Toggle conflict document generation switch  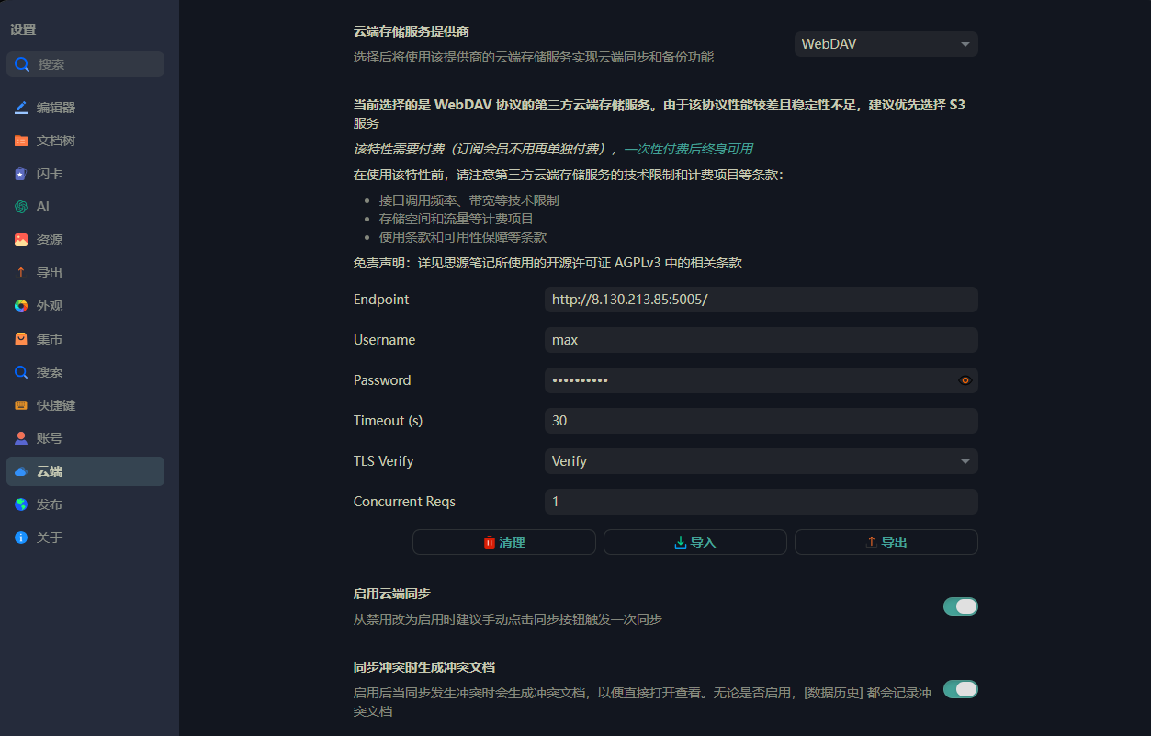coord(960,689)
